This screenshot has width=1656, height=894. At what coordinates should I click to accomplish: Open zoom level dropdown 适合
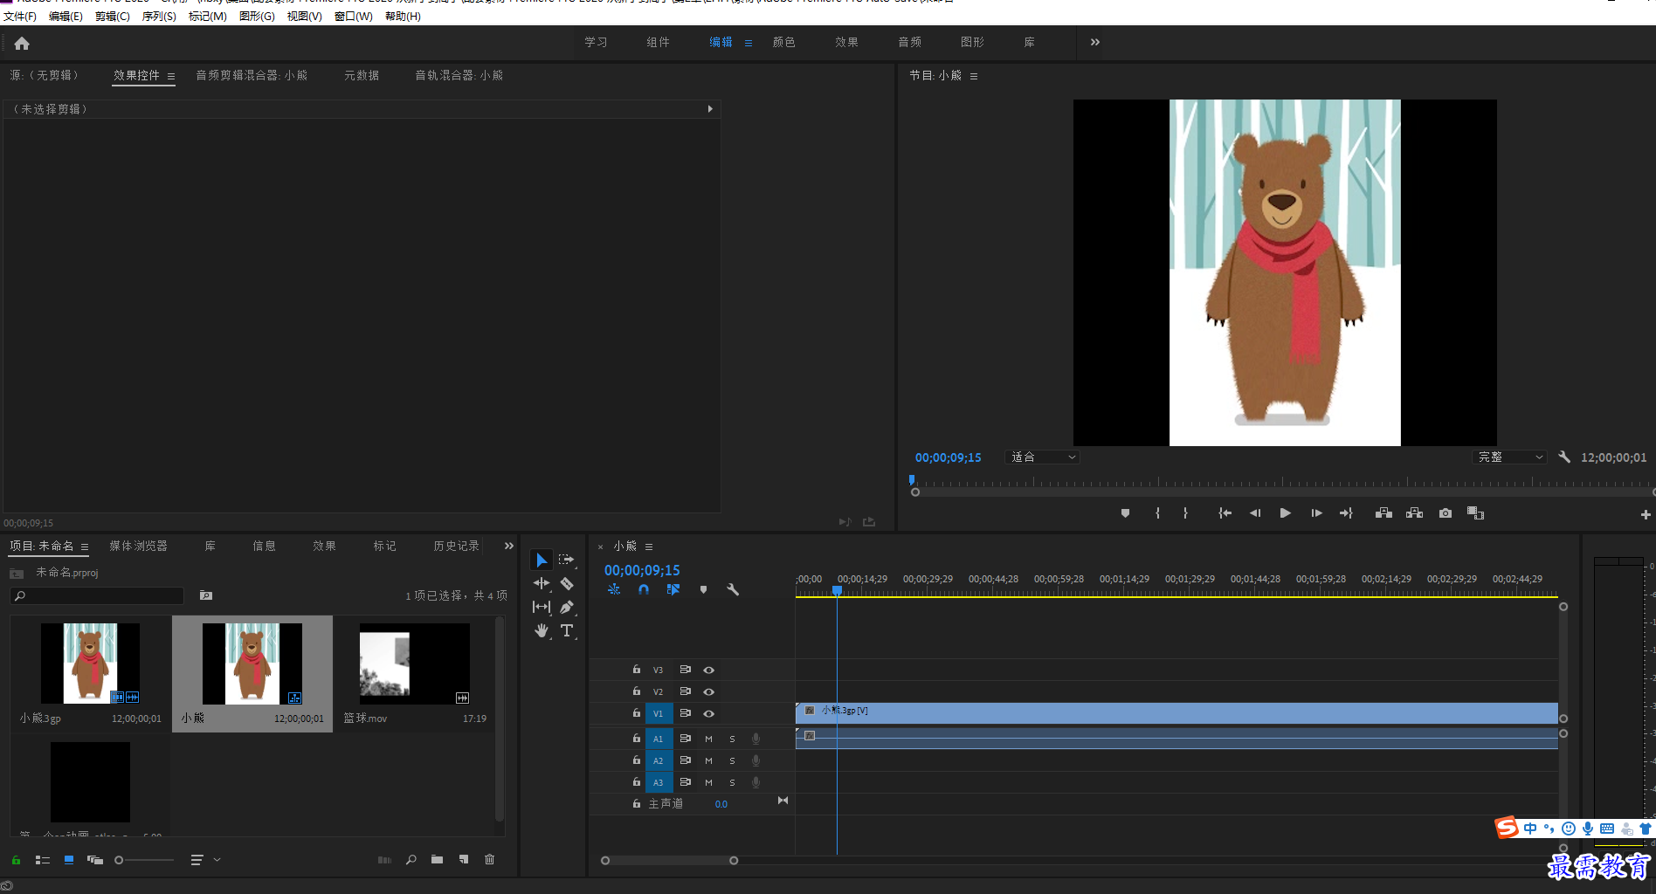[x=1044, y=457]
